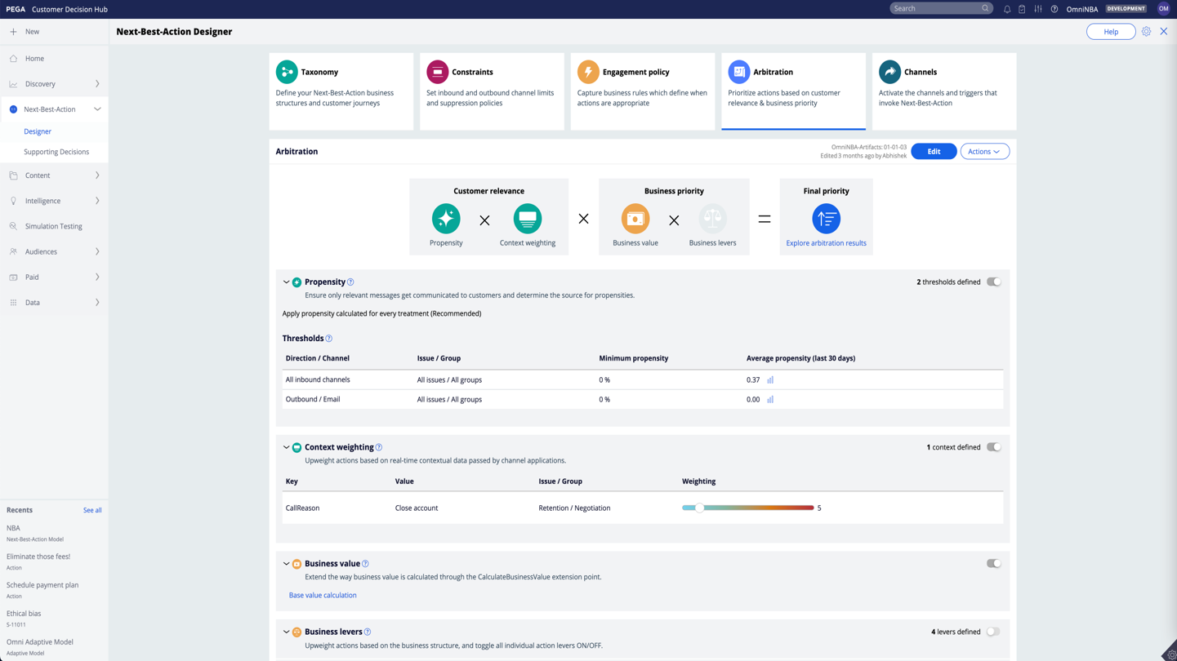This screenshot has height=661, width=1177.
Task: Collapse the Propensity section
Action: tap(286, 282)
